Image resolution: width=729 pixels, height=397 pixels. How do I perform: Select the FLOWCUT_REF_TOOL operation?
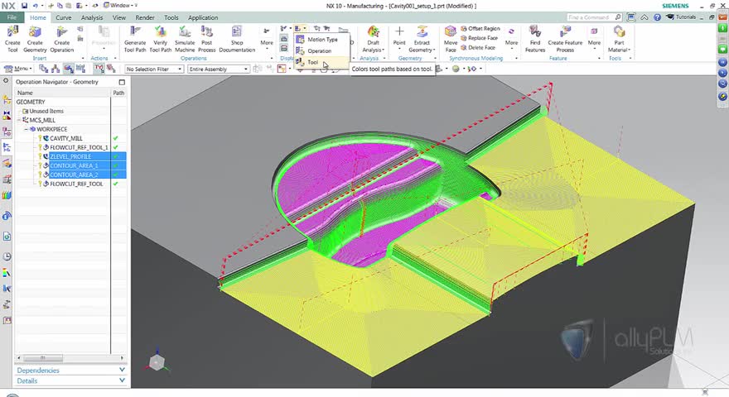pos(76,184)
